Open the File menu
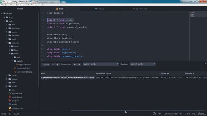Image resolution: width=207 pixels, height=116 pixels. pos(2,5)
